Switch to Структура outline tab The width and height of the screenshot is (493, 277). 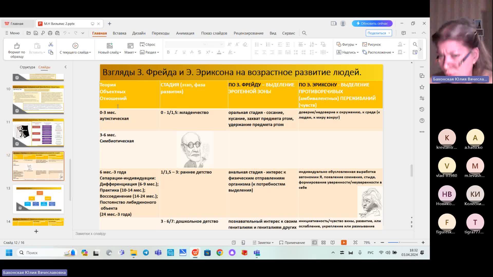click(27, 67)
